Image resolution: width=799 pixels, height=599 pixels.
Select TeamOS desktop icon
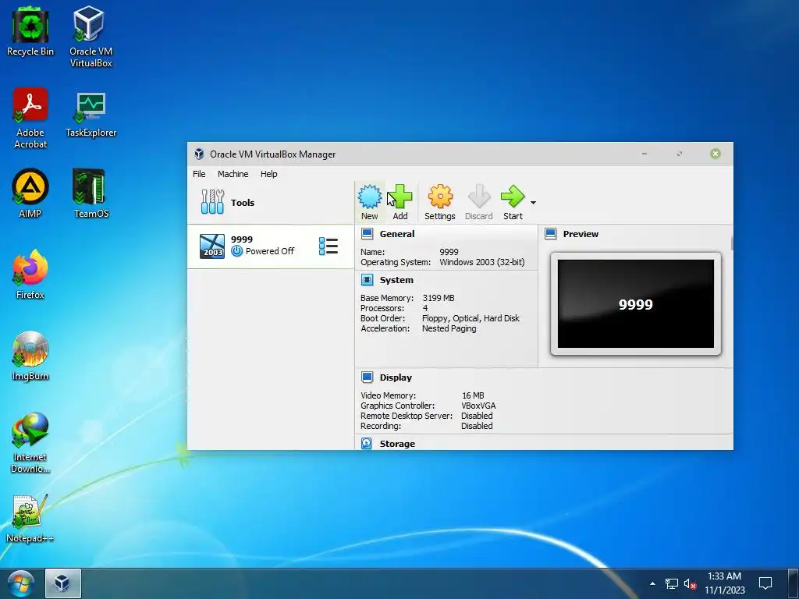(91, 193)
